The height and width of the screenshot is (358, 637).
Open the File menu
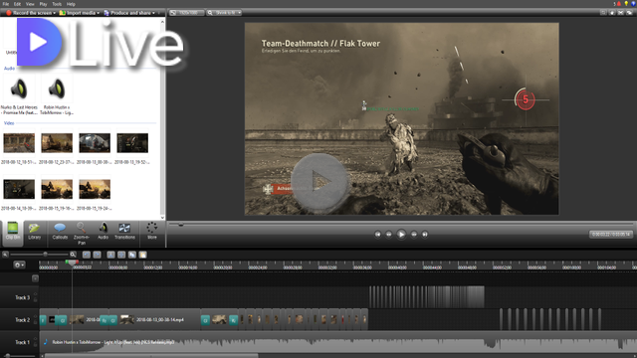(6, 4)
